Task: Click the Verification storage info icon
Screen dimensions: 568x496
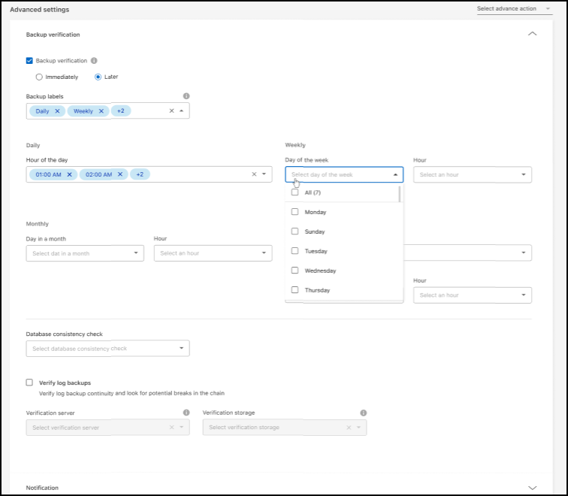Action: [x=364, y=413]
